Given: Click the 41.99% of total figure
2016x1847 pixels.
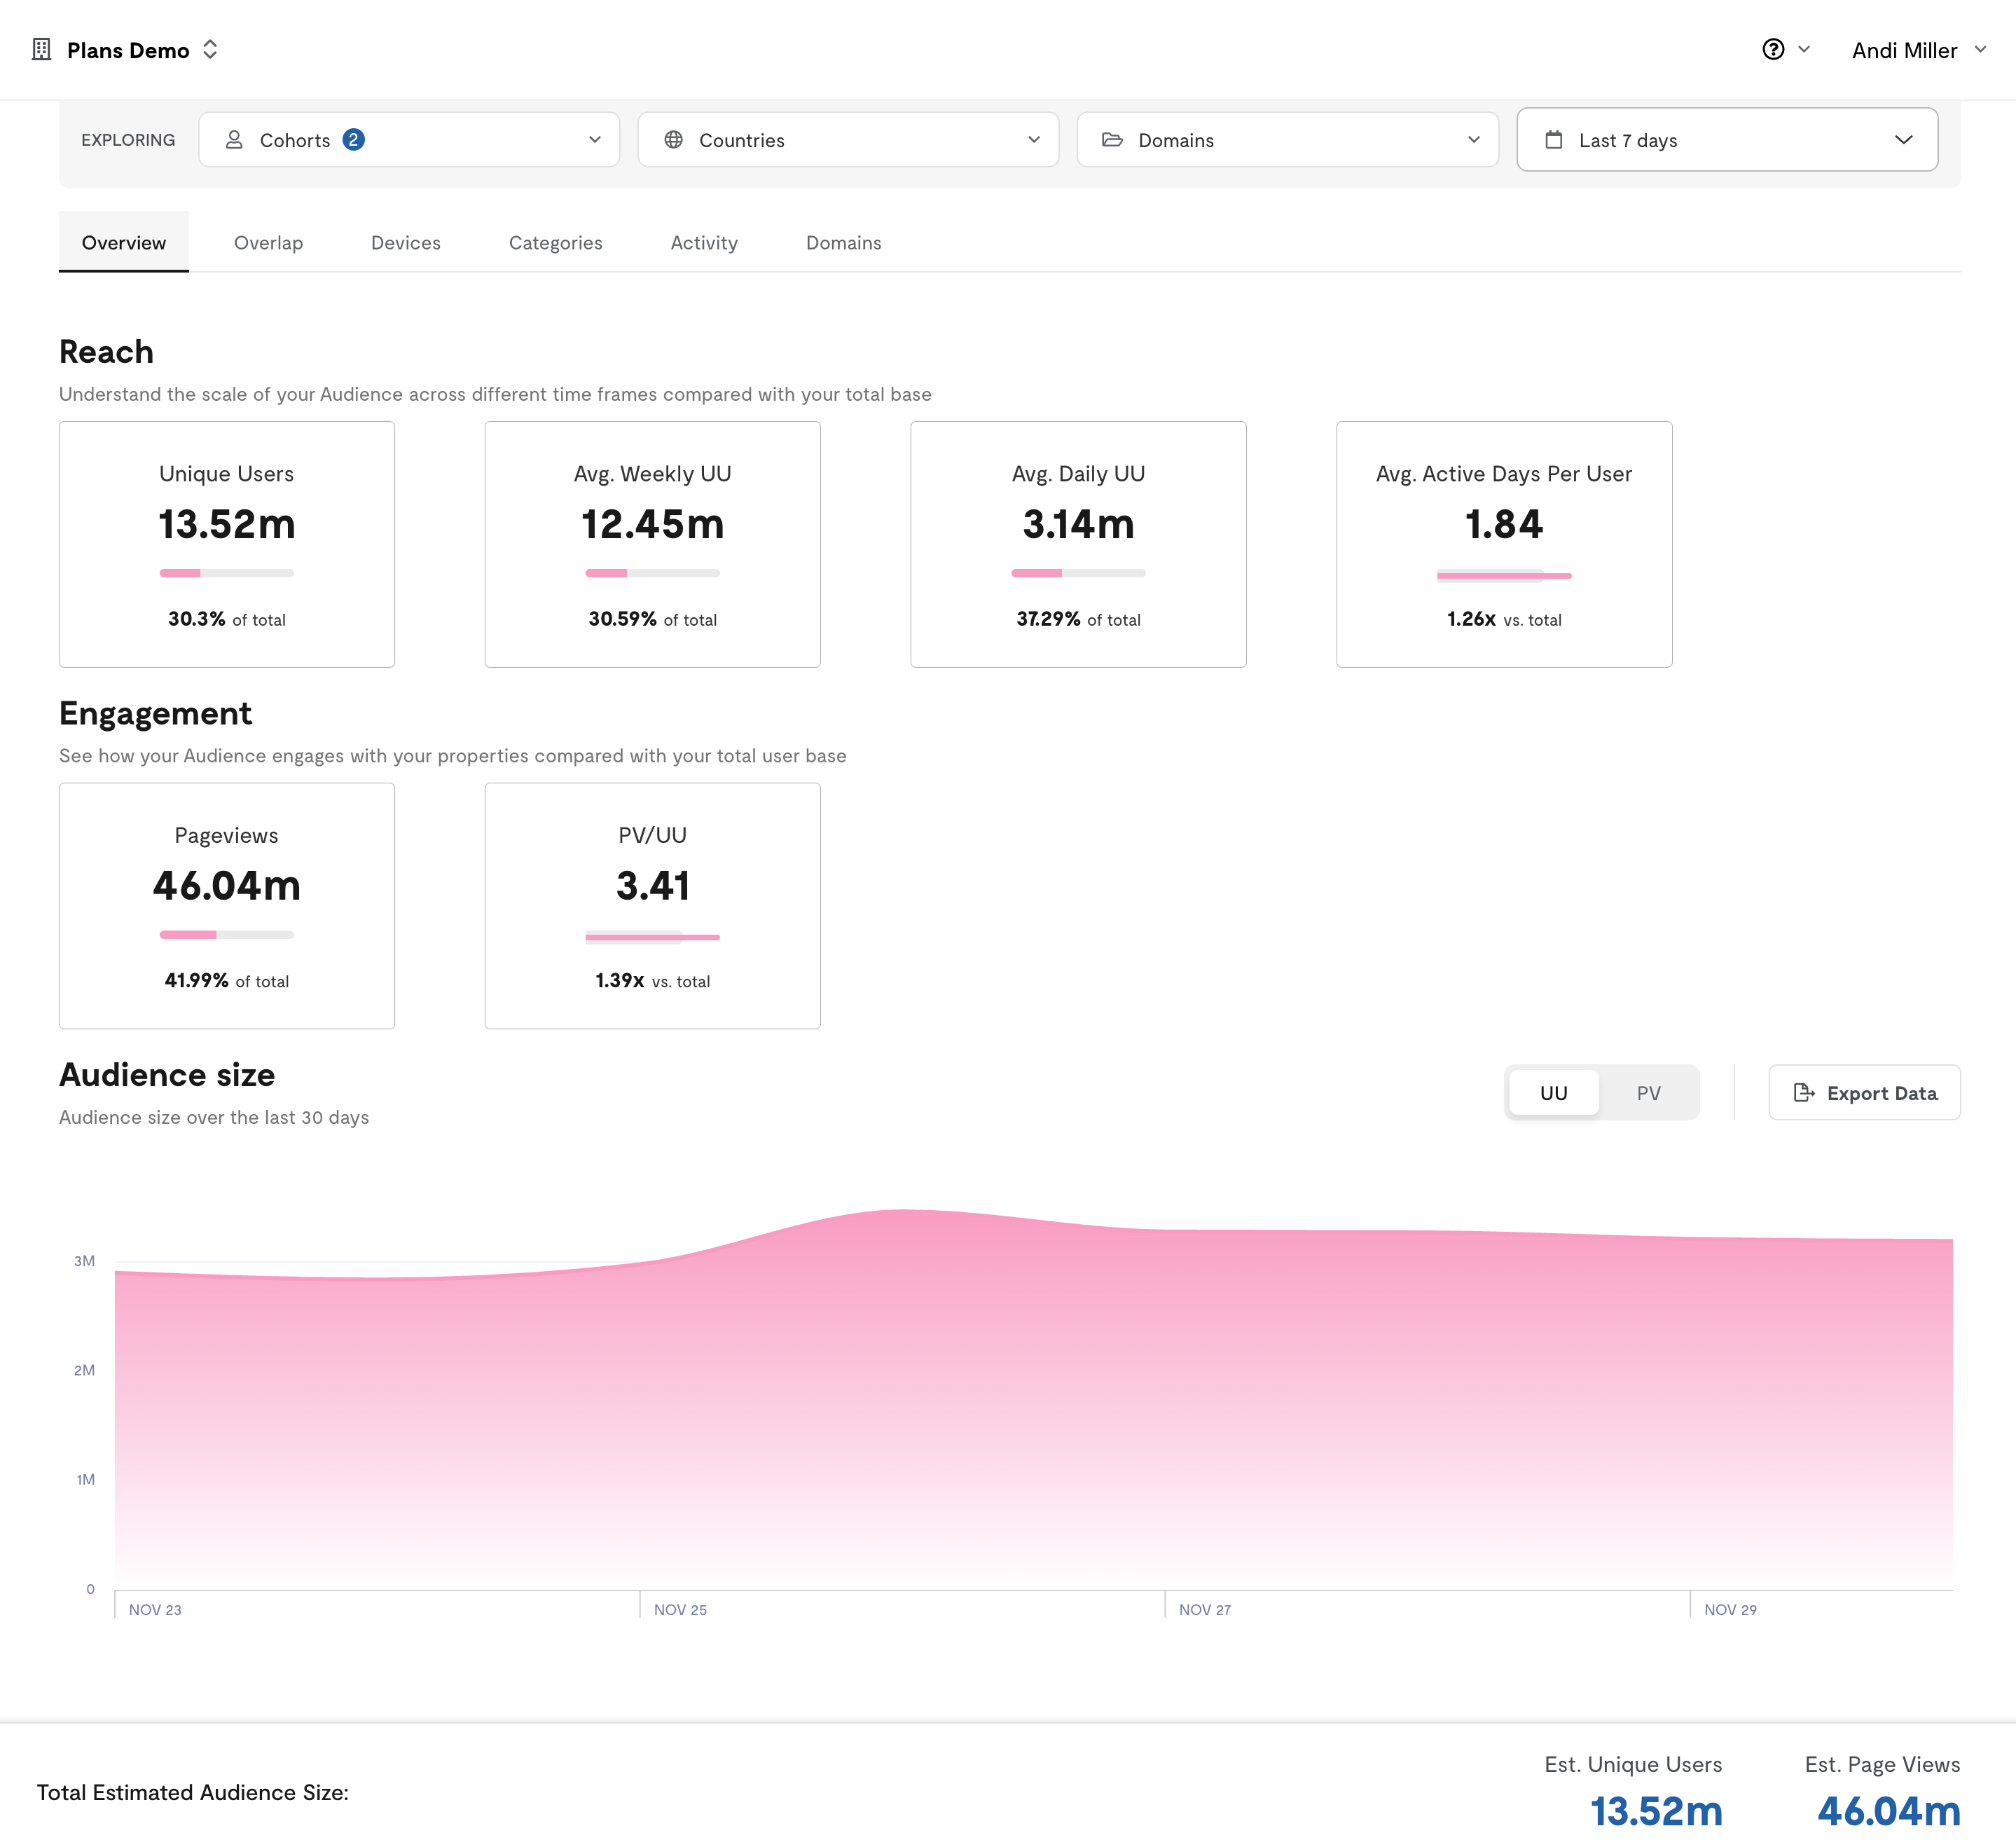Looking at the screenshot, I should pos(227,980).
